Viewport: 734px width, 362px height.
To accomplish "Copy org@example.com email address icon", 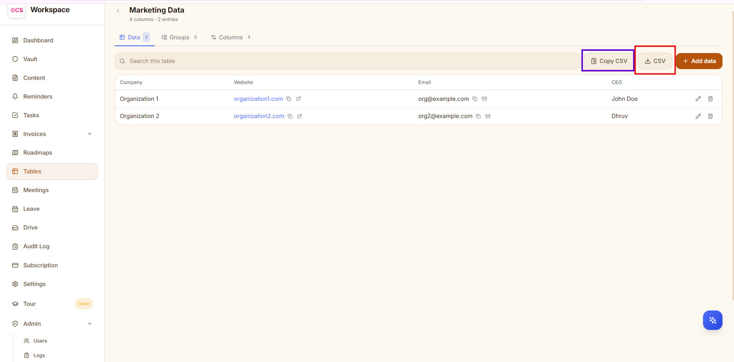I will (x=475, y=99).
